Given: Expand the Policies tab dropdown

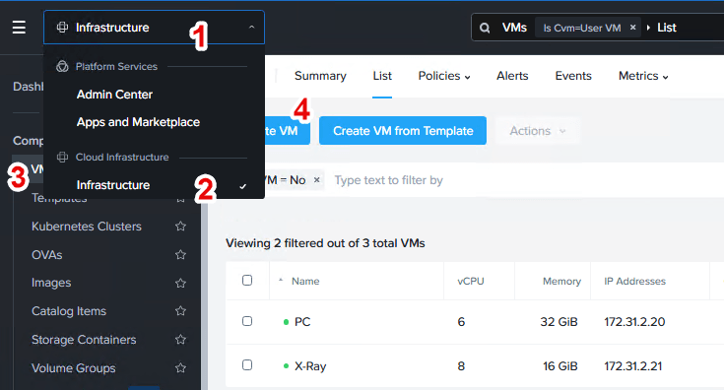Looking at the screenshot, I should tap(444, 76).
